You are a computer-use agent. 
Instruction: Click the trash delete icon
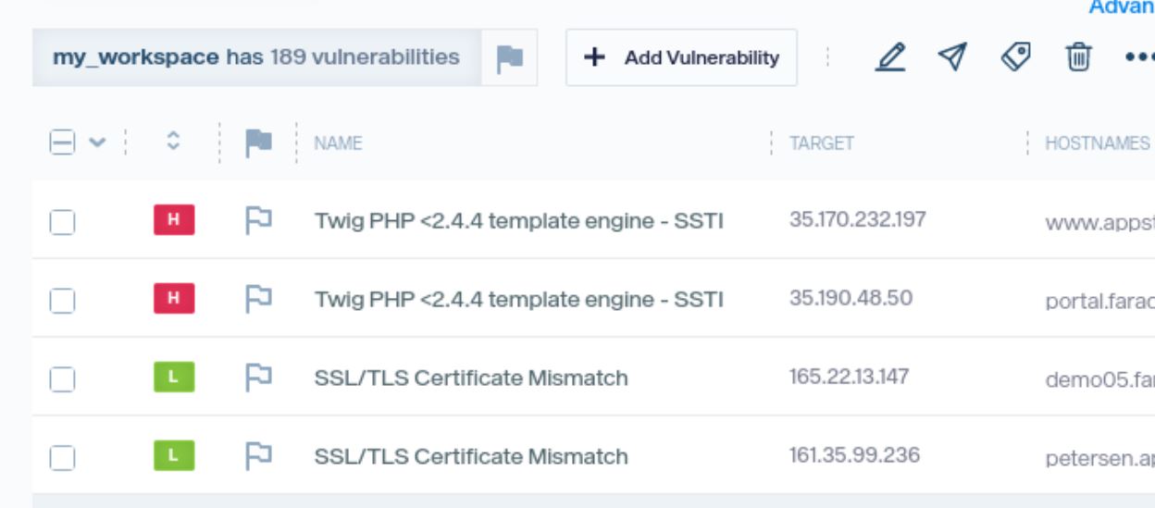coord(1078,57)
